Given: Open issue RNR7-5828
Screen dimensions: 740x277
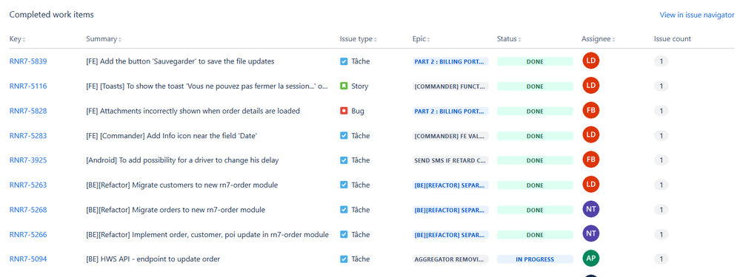Looking at the screenshot, I should [x=28, y=111].
